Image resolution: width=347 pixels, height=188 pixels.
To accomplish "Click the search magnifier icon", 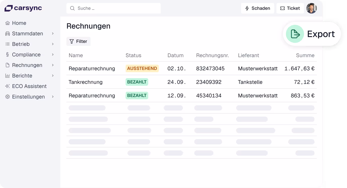I will pos(72,8).
